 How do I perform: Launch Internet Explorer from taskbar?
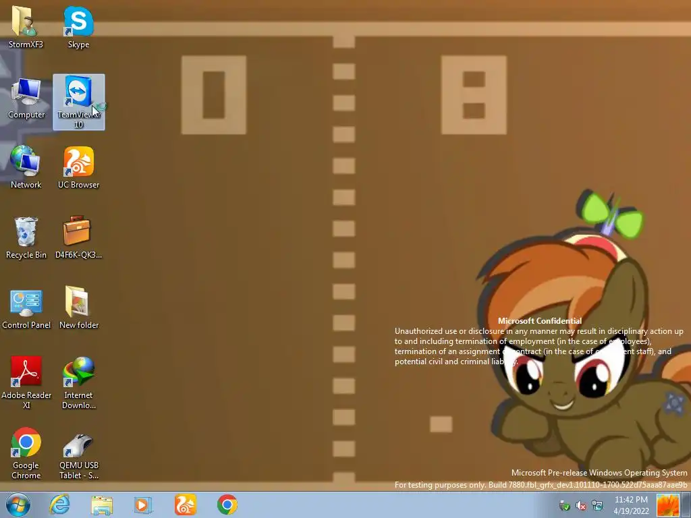59,505
